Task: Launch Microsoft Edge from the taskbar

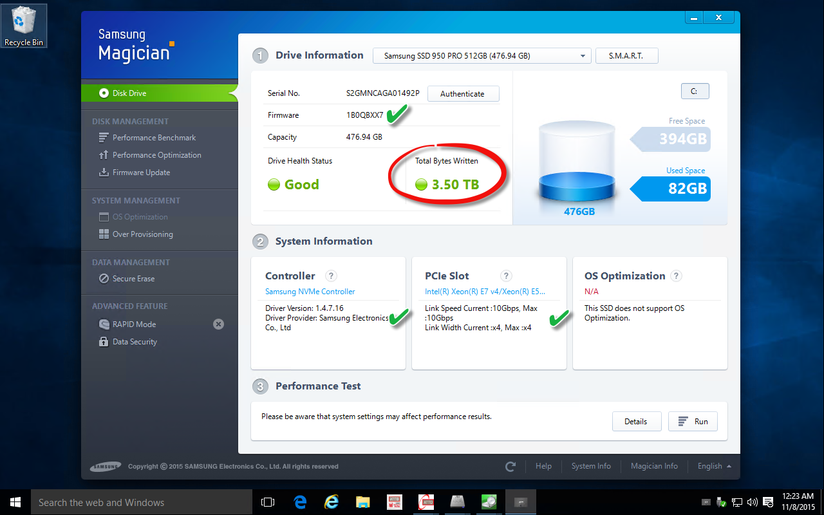Action: (300, 502)
